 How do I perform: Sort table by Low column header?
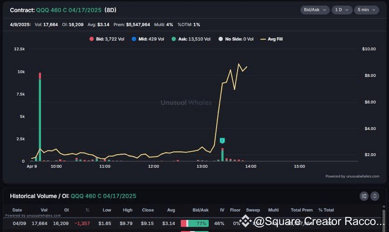point(107,210)
